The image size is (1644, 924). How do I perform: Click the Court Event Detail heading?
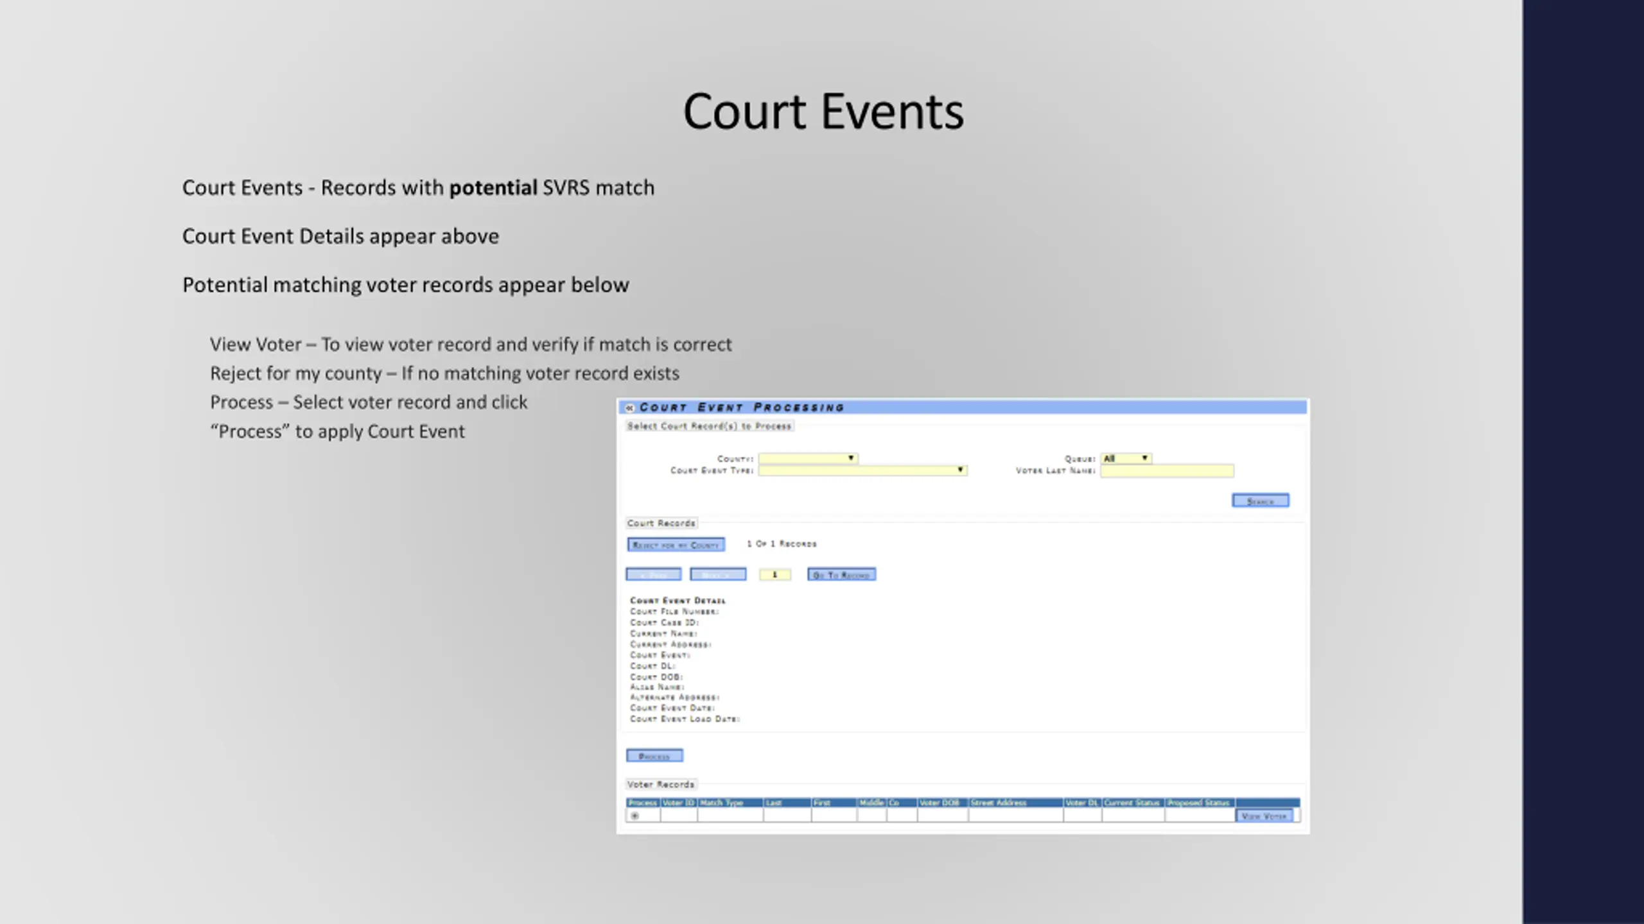[x=678, y=601]
